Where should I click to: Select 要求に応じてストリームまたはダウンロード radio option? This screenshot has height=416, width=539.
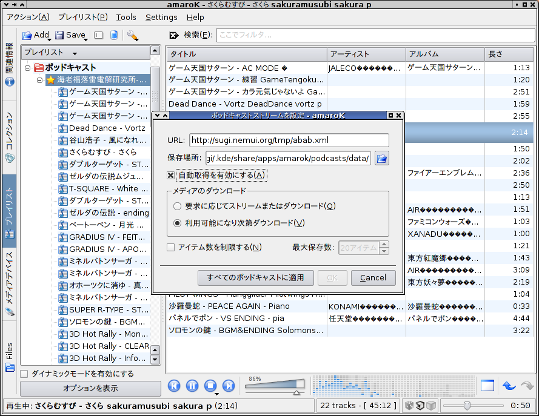[177, 206]
